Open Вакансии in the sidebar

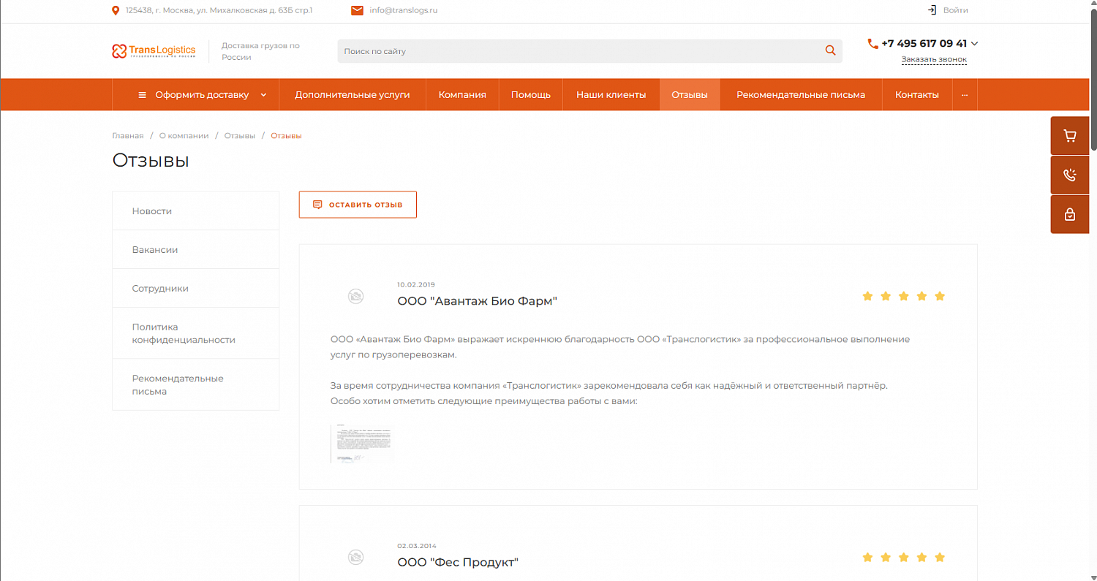195,250
